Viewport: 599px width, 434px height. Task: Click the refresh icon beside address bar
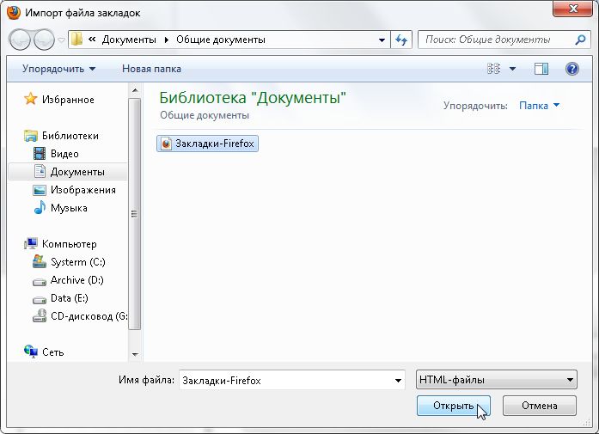point(401,40)
